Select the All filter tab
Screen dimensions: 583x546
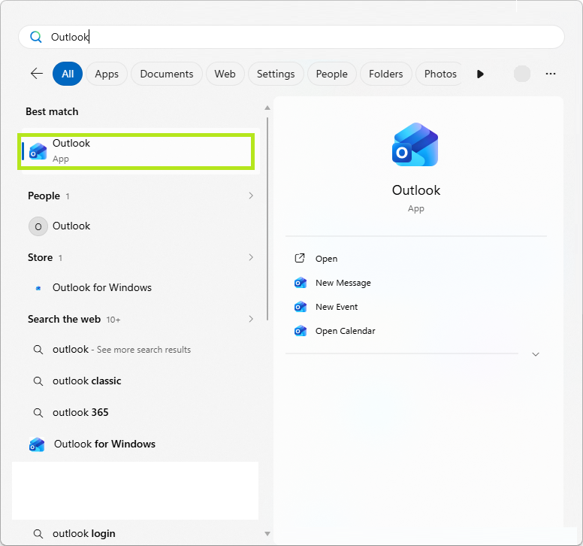pyautogui.click(x=68, y=74)
